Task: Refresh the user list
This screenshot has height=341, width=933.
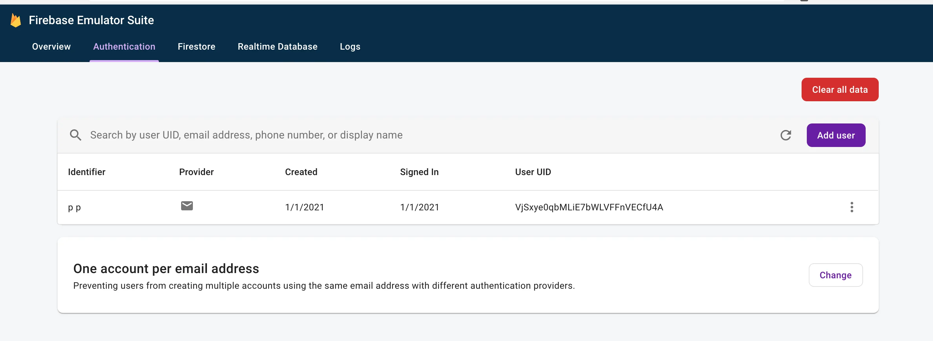Action: (x=785, y=135)
